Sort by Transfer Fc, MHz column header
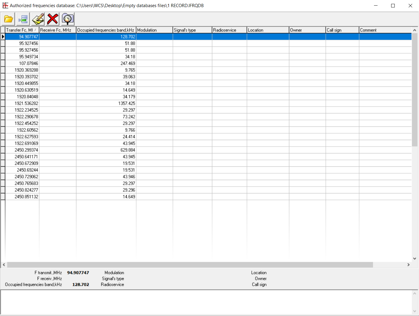419x316 pixels. point(22,30)
